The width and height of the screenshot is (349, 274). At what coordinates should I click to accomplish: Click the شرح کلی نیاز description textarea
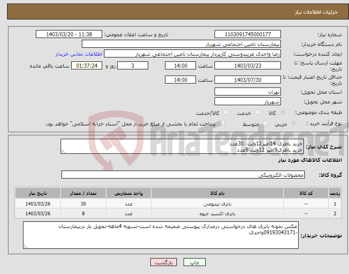182,146
